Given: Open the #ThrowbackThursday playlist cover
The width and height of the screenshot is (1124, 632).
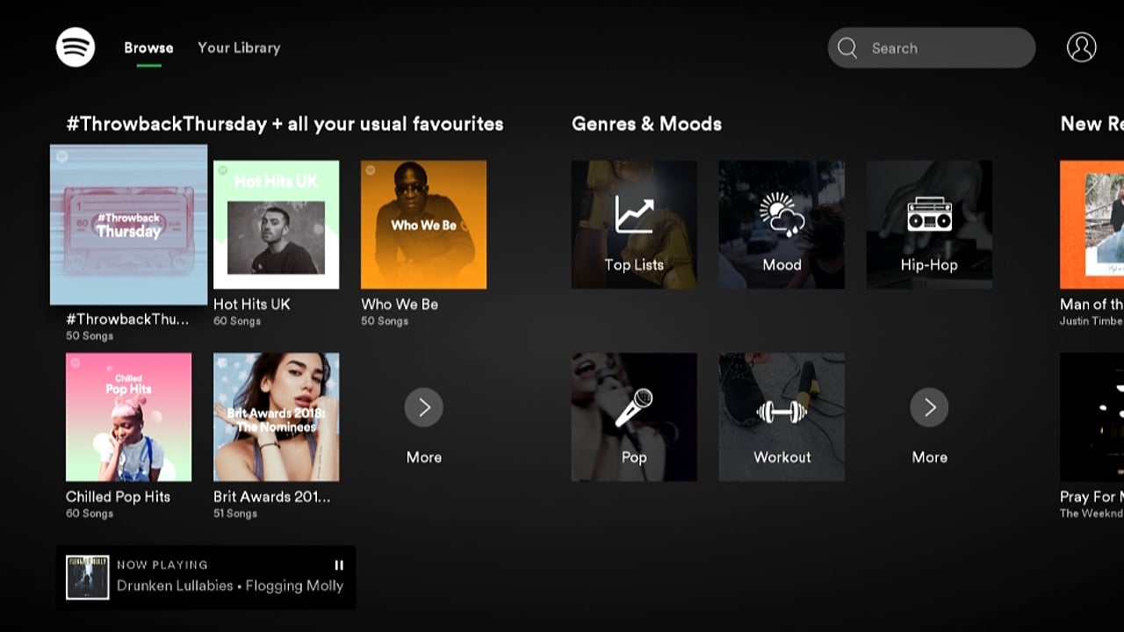Looking at the screenshot, I should [x=129, y=225].
